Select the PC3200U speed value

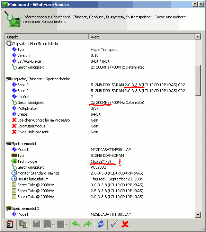pos(98,167)
